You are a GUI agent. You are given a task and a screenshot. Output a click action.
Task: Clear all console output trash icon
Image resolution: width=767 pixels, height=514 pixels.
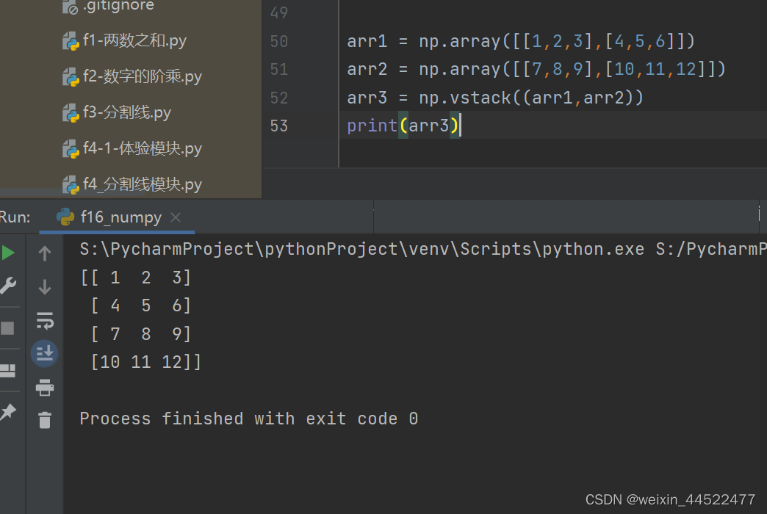click(45, 420)
